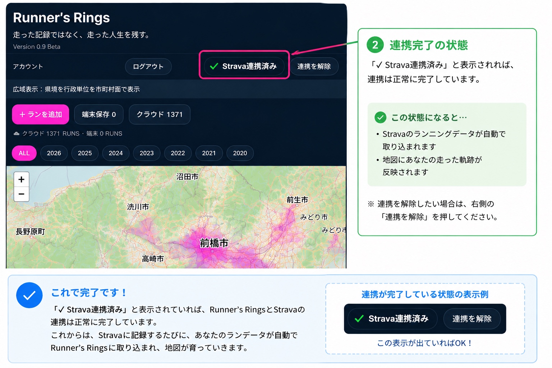Click 渋川市 on the map
Viewport: 552px width, 368px height.
pyautogui.click(x=138, y=207)
